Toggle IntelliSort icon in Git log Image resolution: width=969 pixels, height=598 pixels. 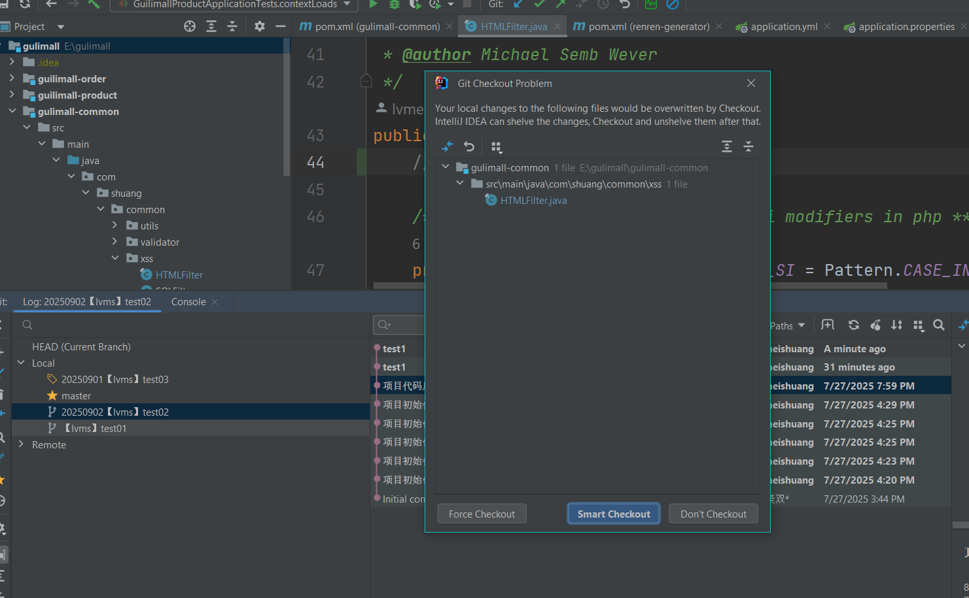pos(896,325)
